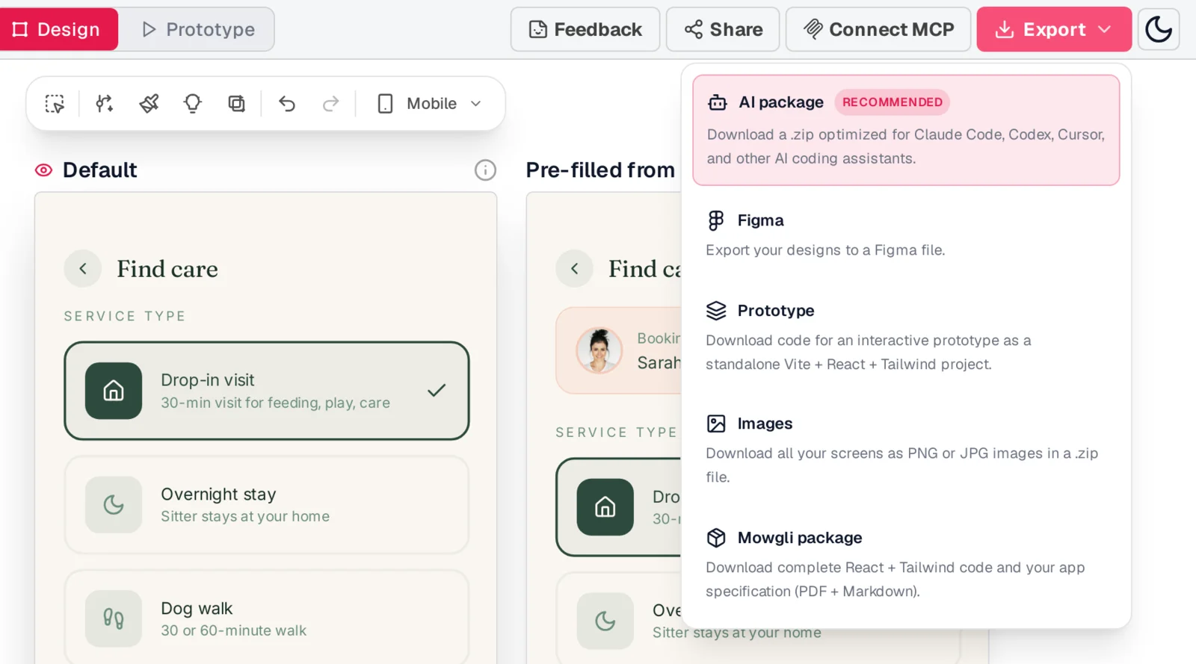
Task: Click back chevron in Default Find care
Action: pyautogui.click(x=83, y=269)
